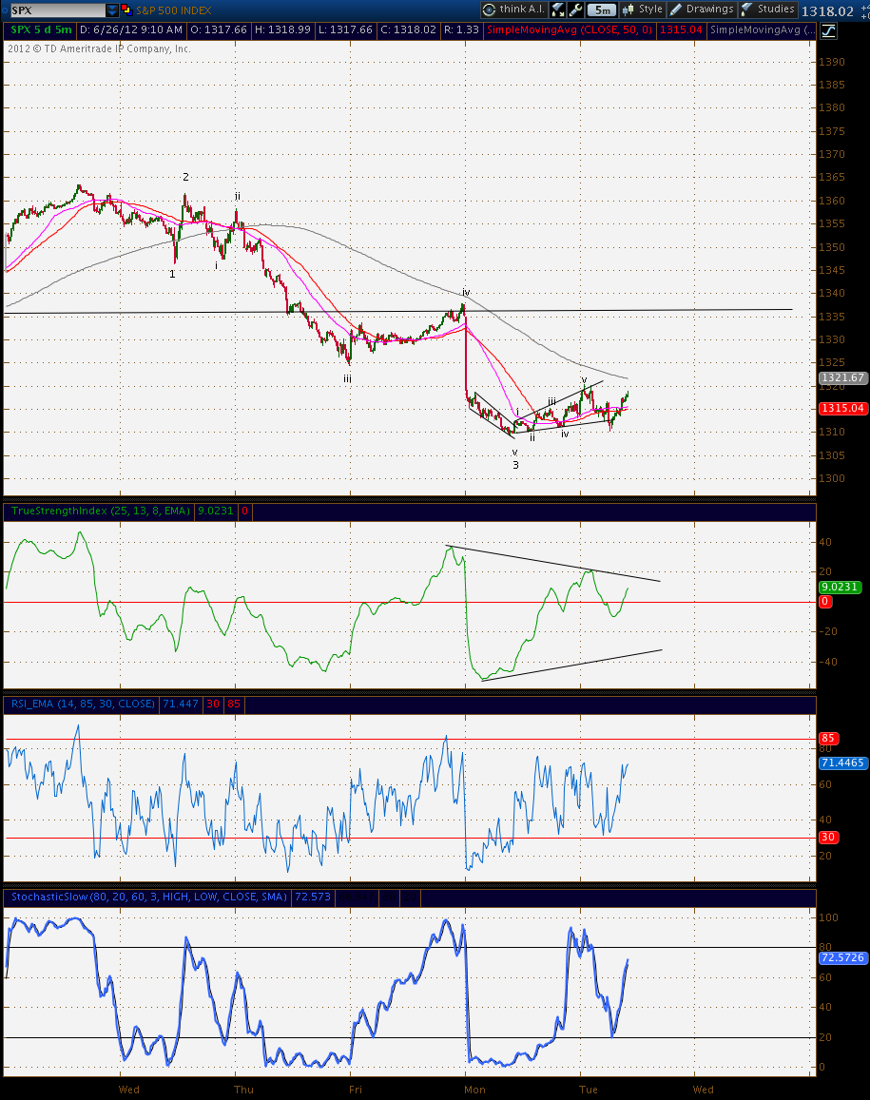Image resolution: width=870 pixels, height=1100 pixels.
Task: Click the TD Ameritrade copyright text
Action: 99,48
